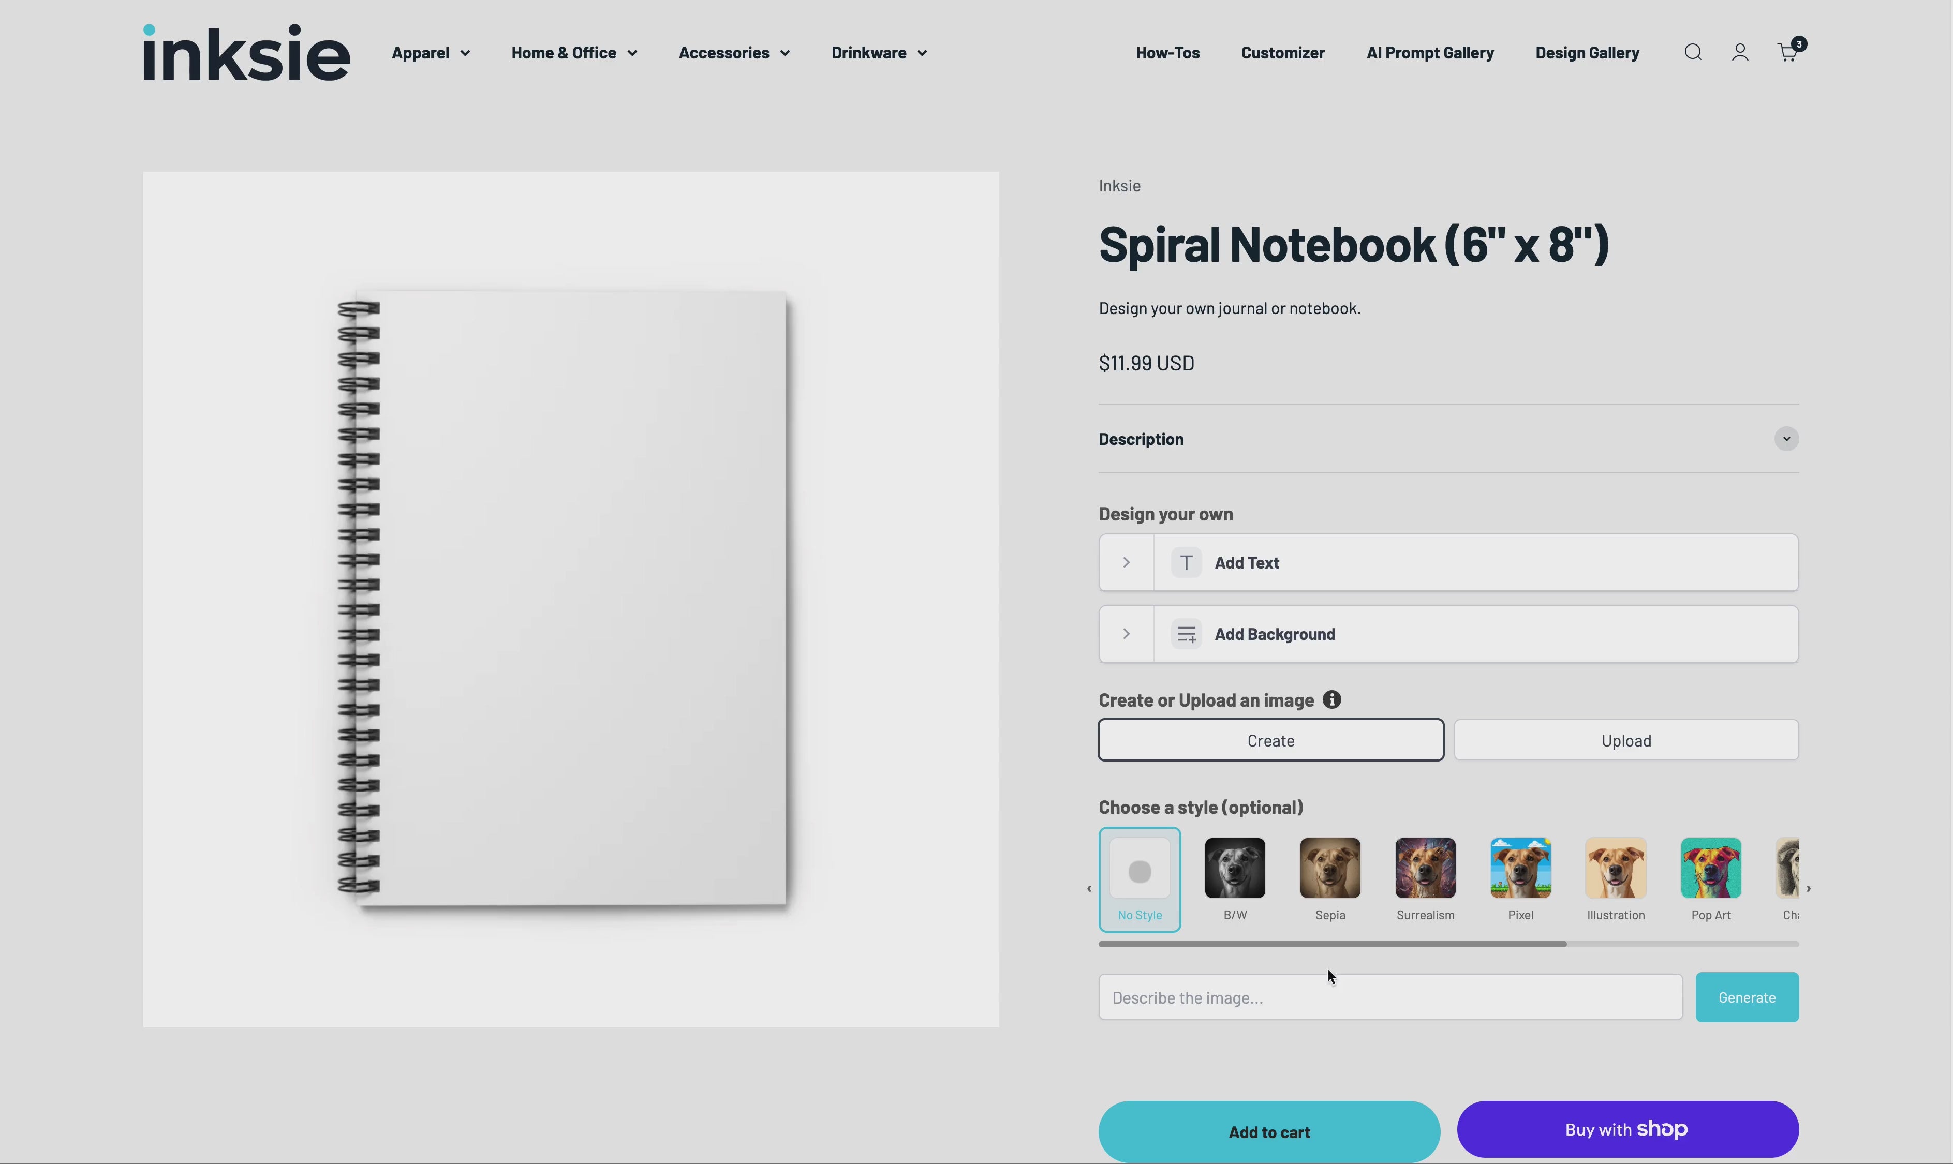Image resolution: width=1953 pixels, height=1164 pixels.
Task: Open the Drinkware dropdown menu
Action: tap(879, 53)
